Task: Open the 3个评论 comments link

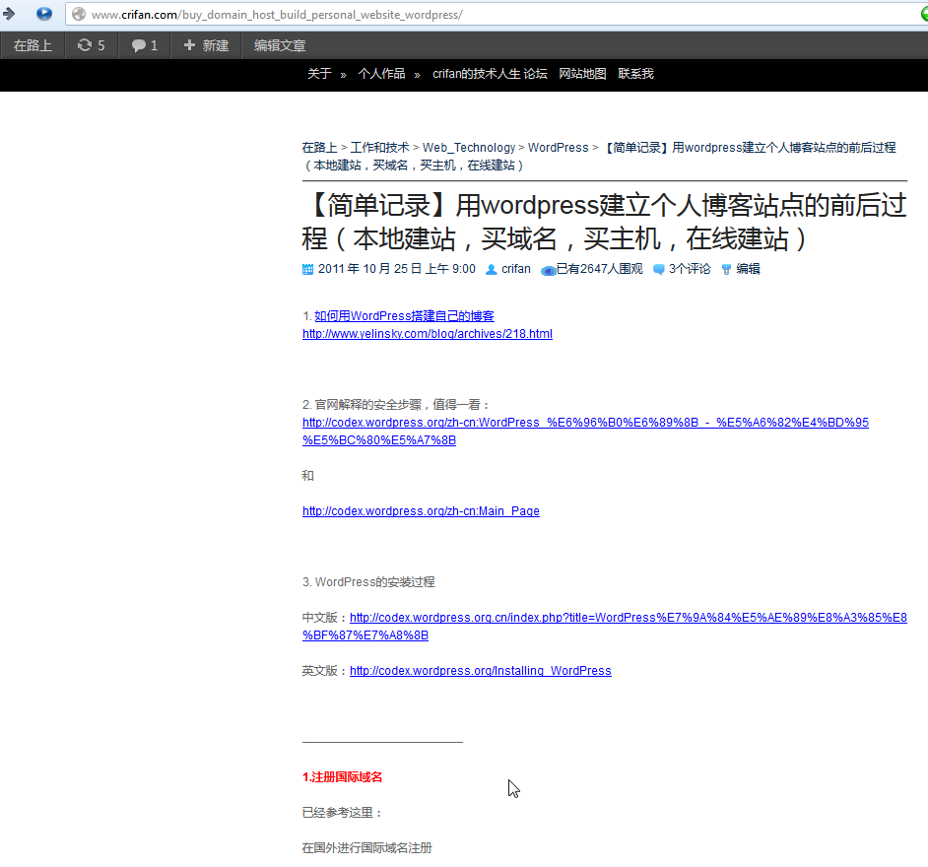Action: pyautogui.click(x=690, y=269)
